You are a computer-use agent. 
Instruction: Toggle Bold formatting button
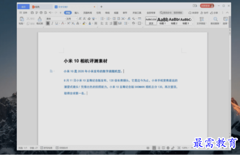pyautogui.click(x=48, y=23)
